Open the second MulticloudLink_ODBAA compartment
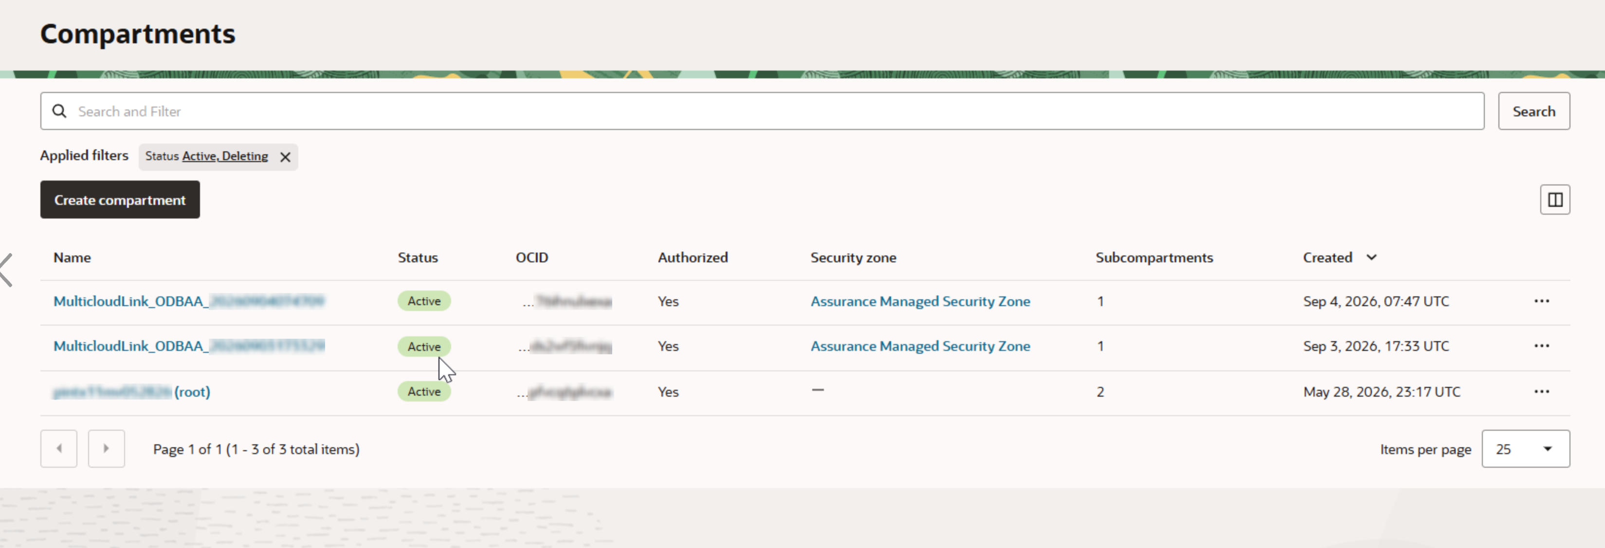This screenshot has height=548, width=1605. coord(189,346)
